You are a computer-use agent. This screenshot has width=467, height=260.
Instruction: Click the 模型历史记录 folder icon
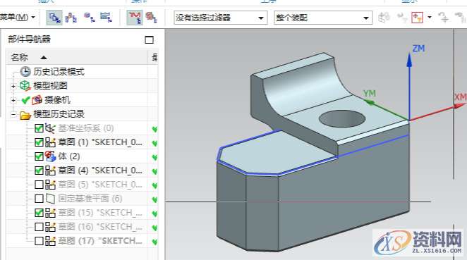click(x=25, y=115)
